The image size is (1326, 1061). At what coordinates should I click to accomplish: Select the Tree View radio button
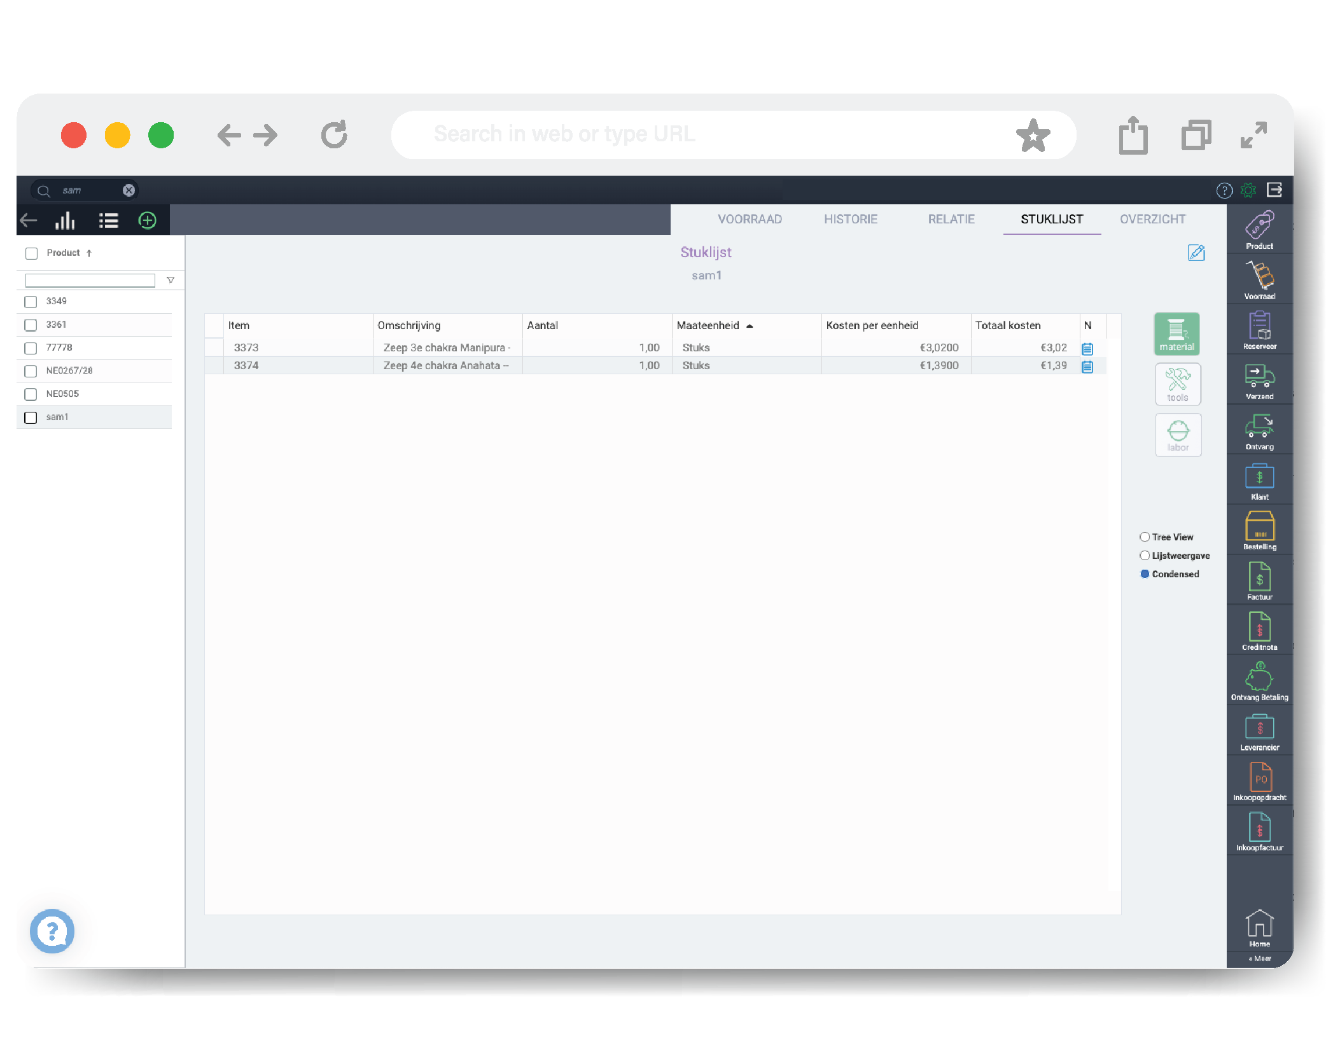tap(1144, 538)
